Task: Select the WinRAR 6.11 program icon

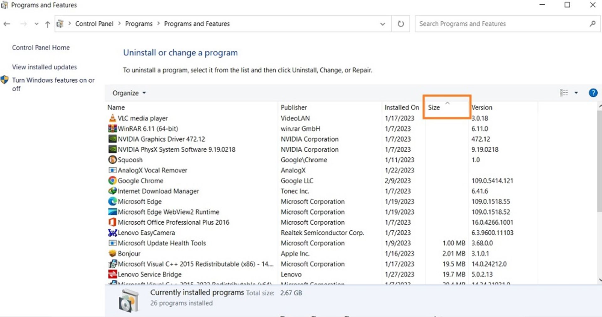Action: (112, 129)
